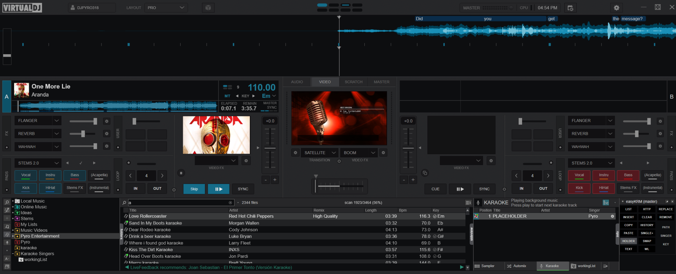676x274 pixels.
Task: Open gear settings for the PLACEHOLDER row
Action: pos(612,216)
